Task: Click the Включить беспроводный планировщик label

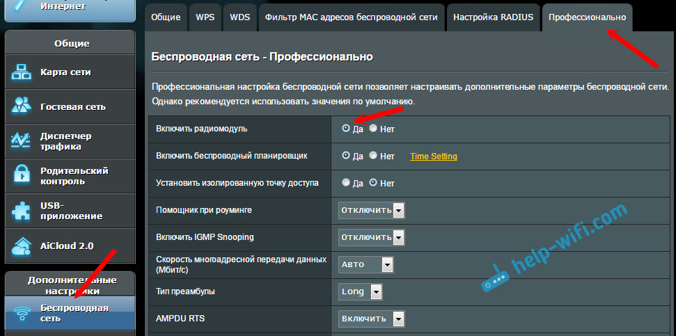Action: click(x=232, y=156)
